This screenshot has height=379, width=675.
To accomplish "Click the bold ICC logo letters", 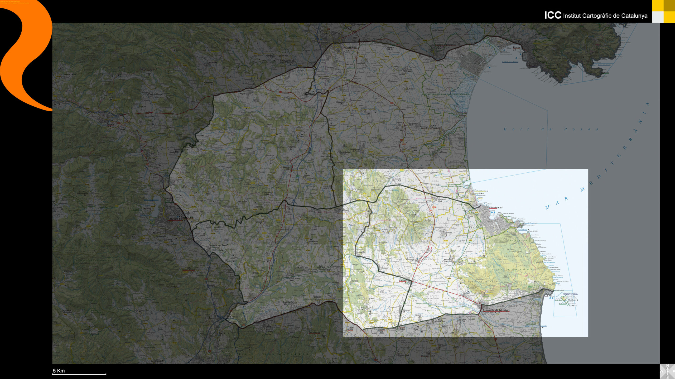I will click(553, 15).
